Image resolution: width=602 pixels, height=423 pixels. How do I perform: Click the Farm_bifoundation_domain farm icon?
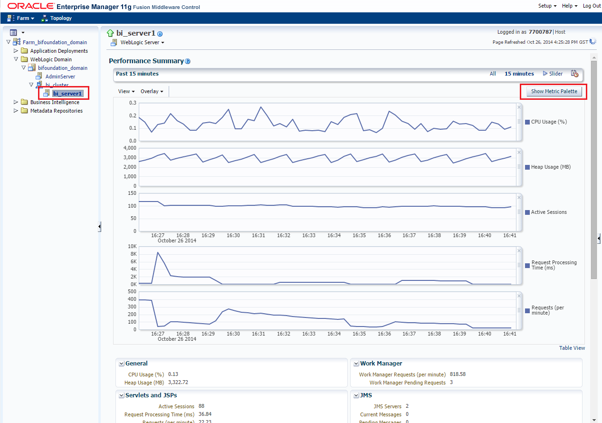pyautogui.click(x=17, y=42)
